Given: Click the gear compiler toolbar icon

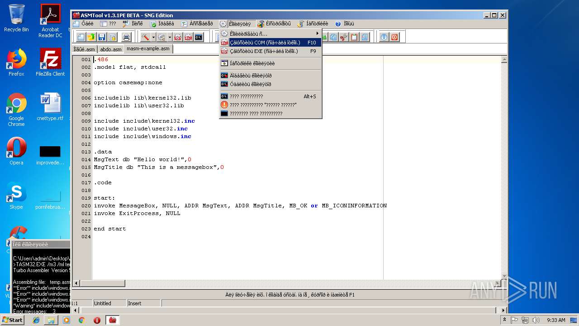Looking at the screenshot, I should pyautogui.click(x=161, y=37).
